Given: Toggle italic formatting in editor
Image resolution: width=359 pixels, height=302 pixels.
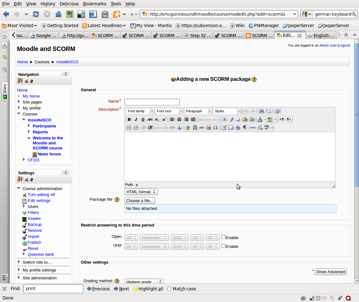Looking at the screenshot, I should [136, 119].
